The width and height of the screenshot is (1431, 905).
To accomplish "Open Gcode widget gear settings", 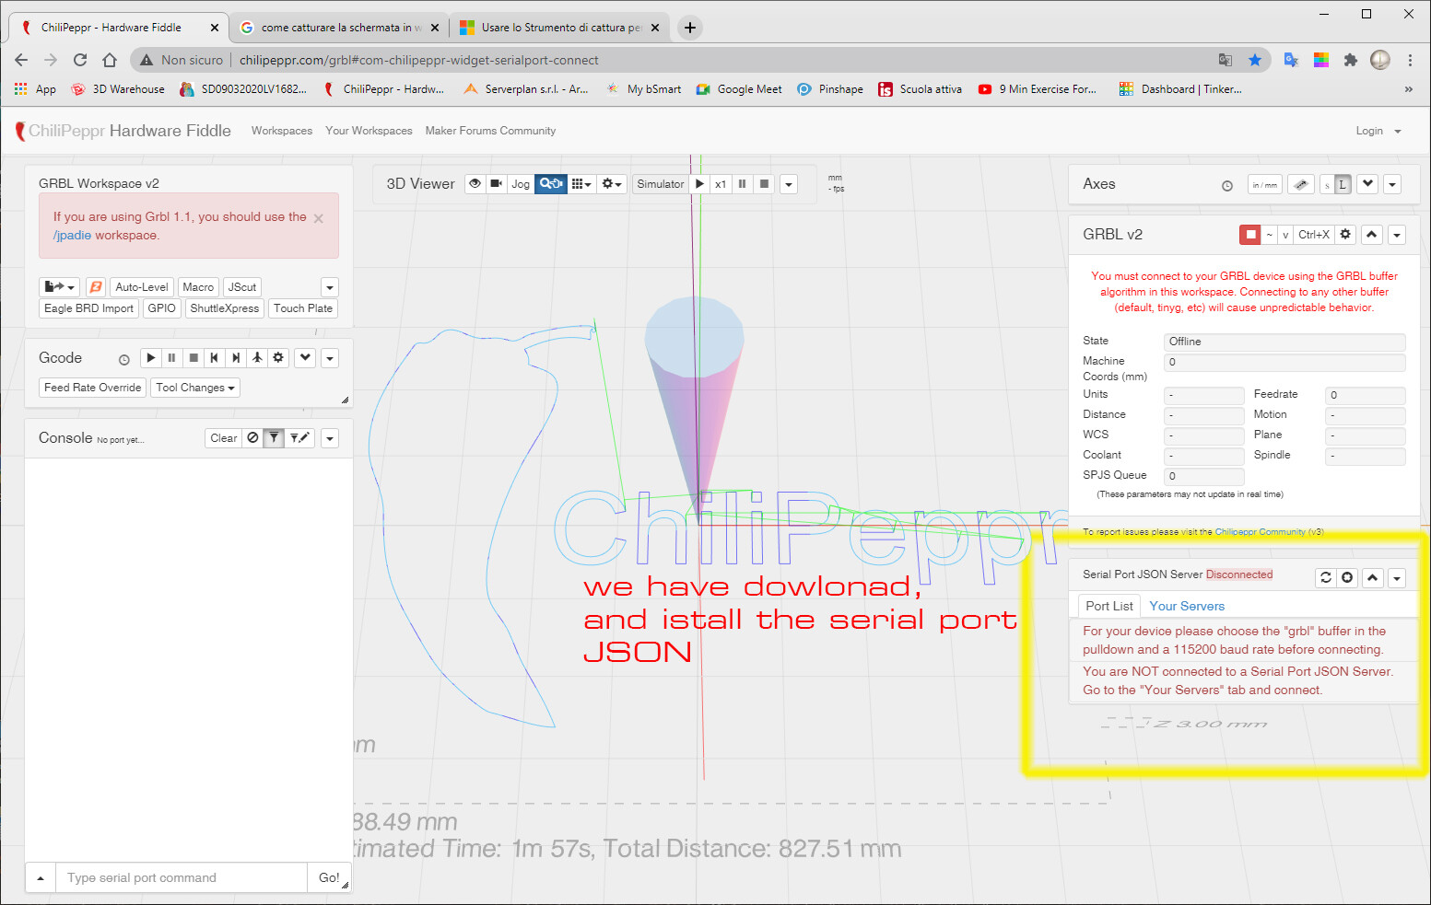I will click(x=278, y=357).
